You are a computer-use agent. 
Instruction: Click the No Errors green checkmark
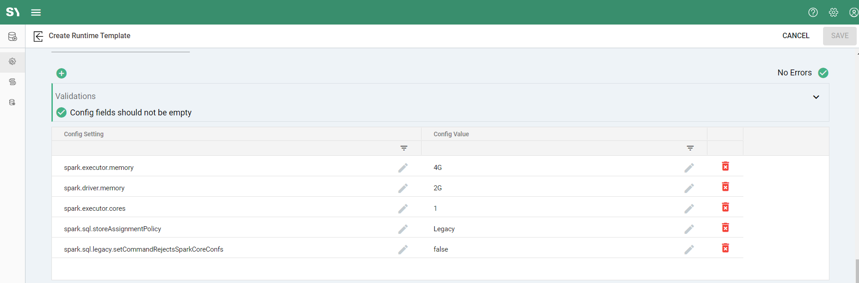(x=823, y=73)
